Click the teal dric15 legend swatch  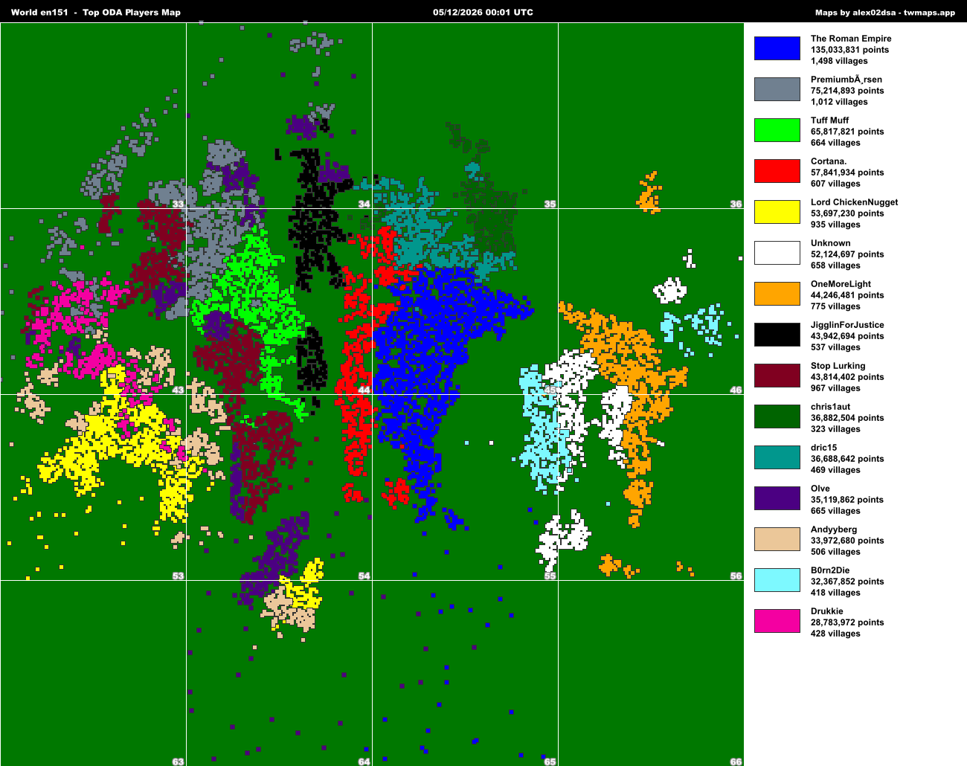pos(777,457)
